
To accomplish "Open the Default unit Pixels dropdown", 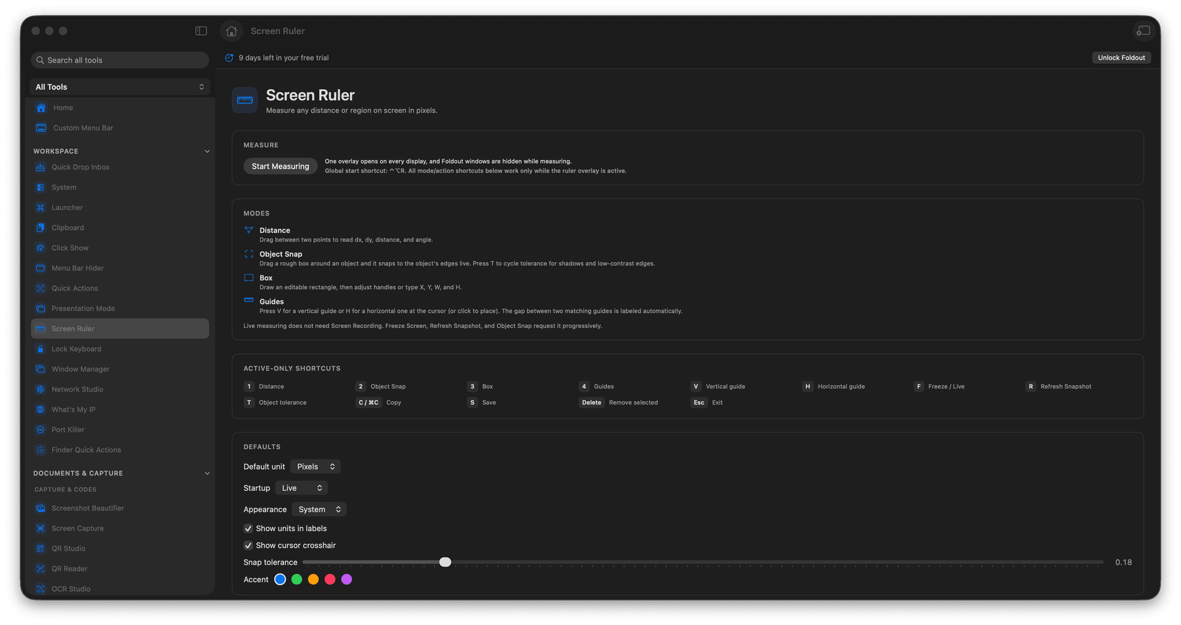I will (x=316, y=467).
